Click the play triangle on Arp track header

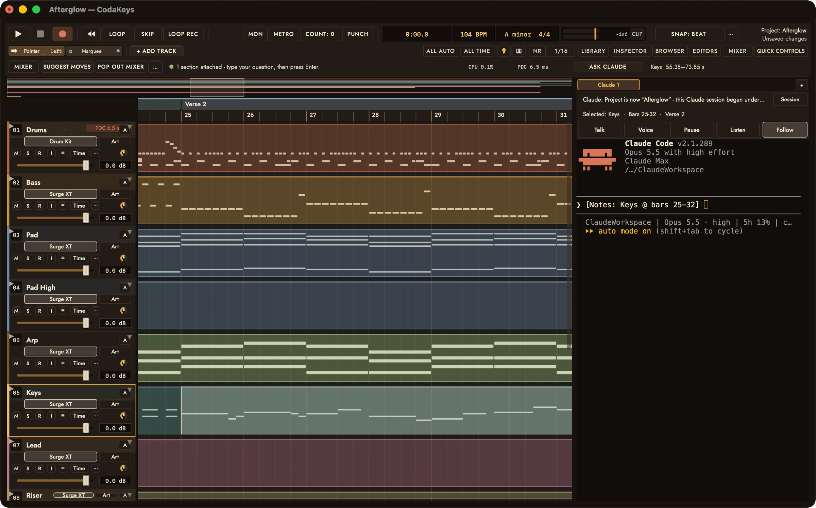click(11, 336)
